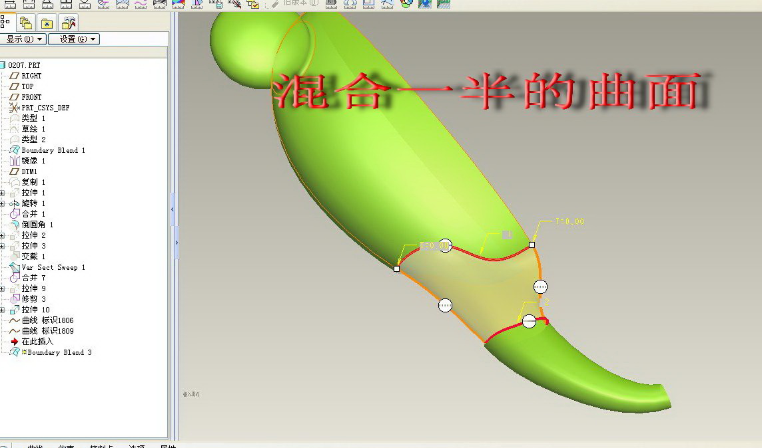This screenshot has height=448, width=762.
Task: Open the Connections tab with hammer icon
Action: click(68, 23)
